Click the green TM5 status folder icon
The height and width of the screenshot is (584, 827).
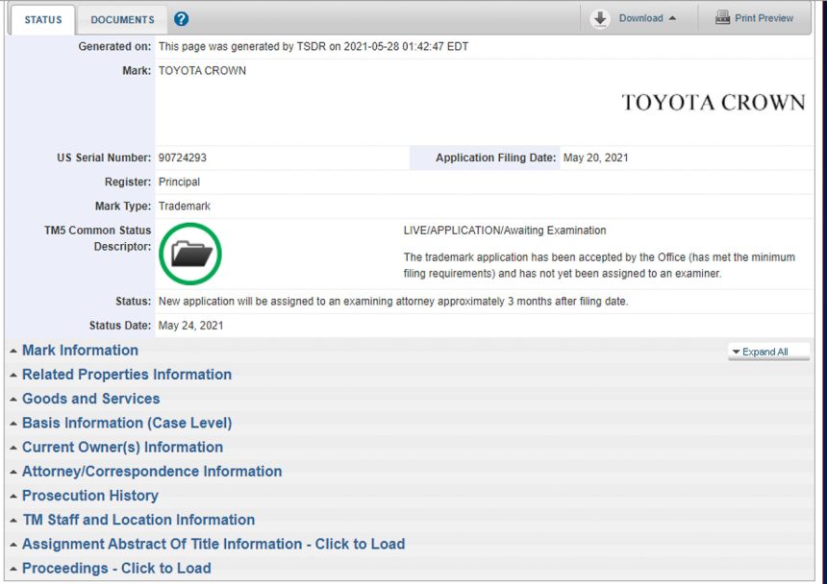click(189, 255)
